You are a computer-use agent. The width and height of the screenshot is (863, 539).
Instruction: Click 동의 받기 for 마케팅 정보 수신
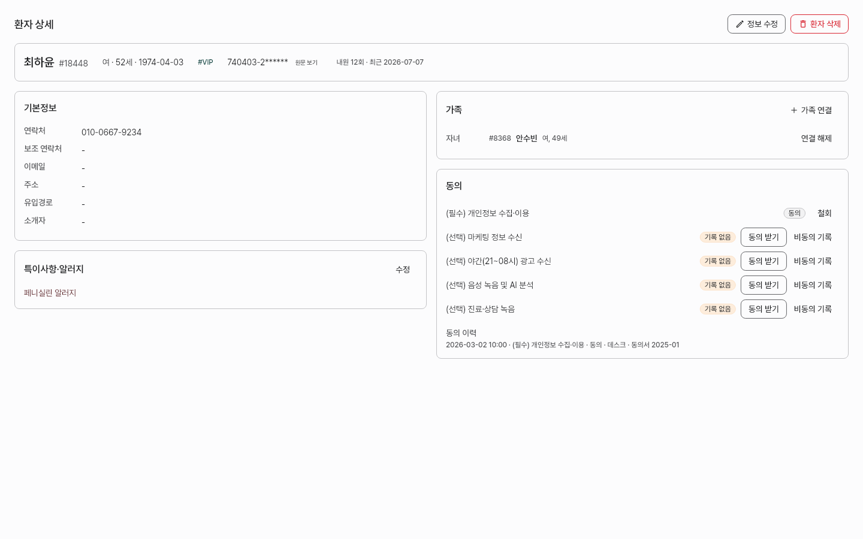pyautogui.click(x=764, y=237)
